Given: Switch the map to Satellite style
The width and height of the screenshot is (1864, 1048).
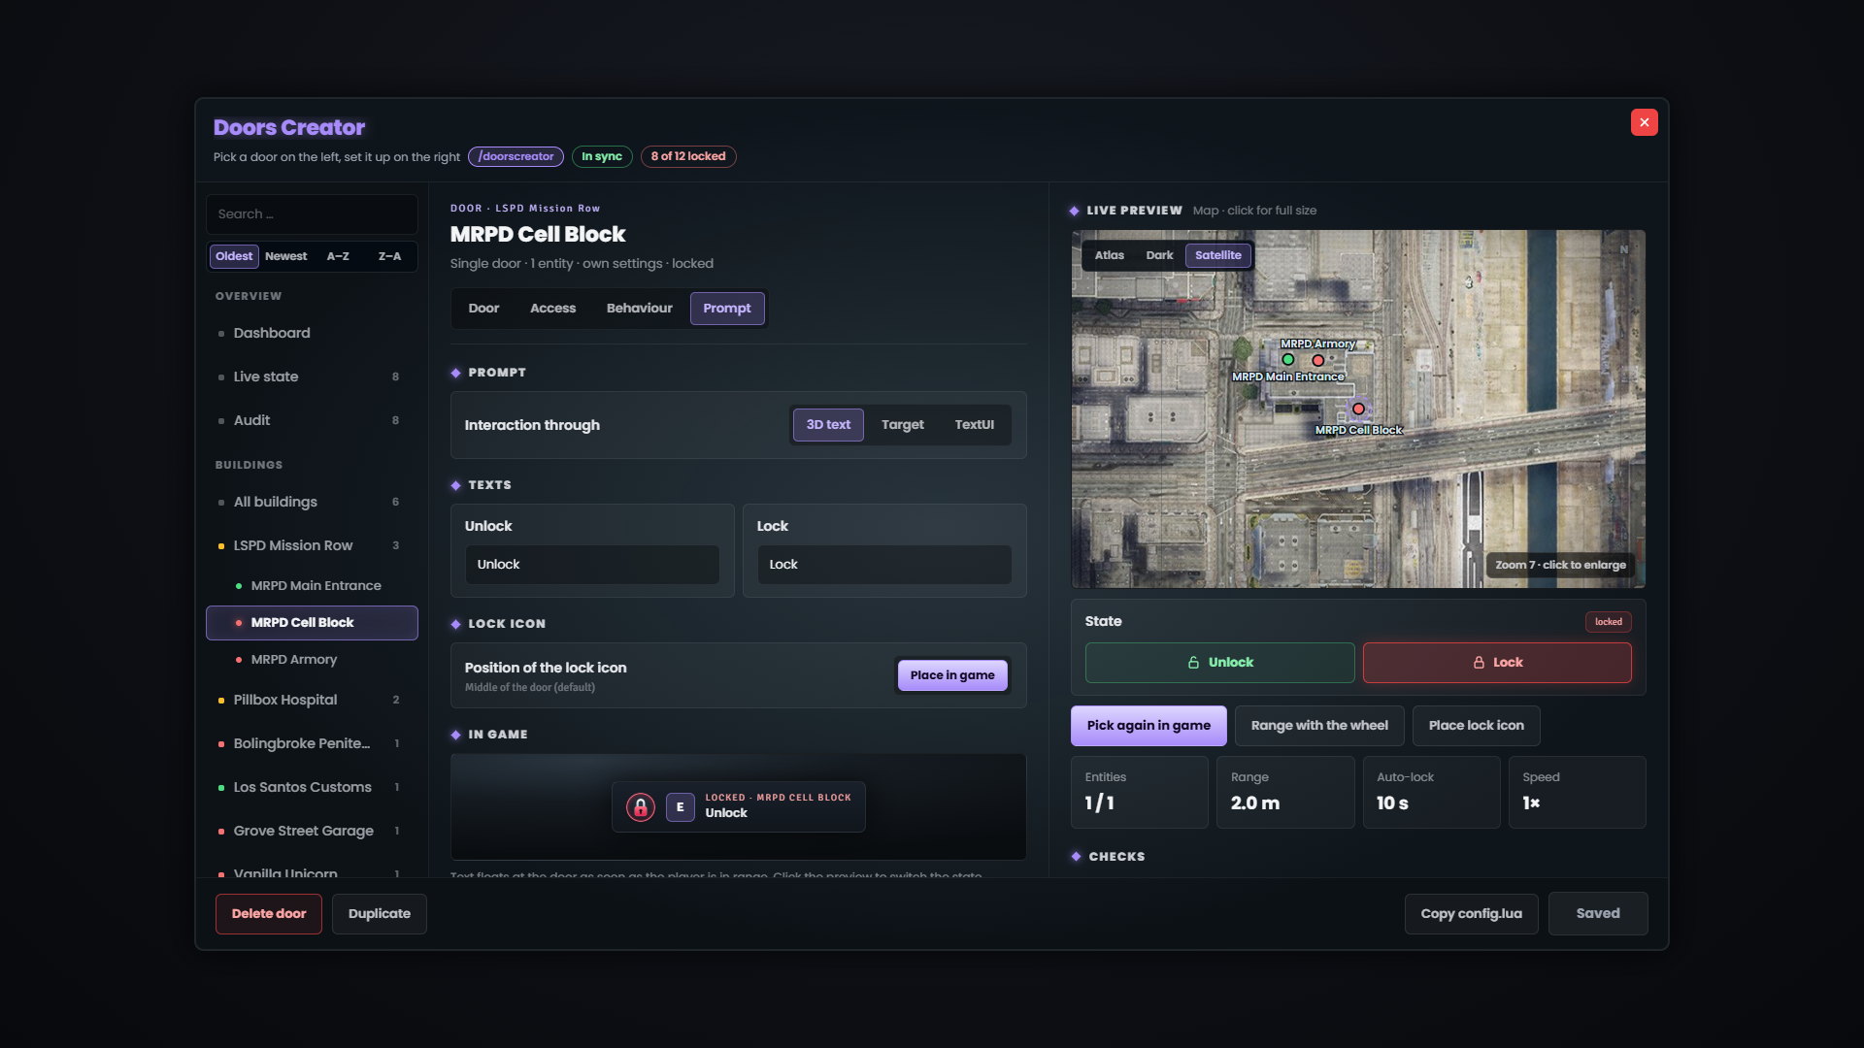Looking at the screenshot, I should [x=1217, y=255].
